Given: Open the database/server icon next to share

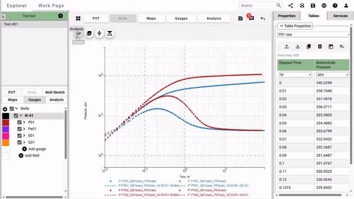Looking at the screenshot, I should point(302,6).
